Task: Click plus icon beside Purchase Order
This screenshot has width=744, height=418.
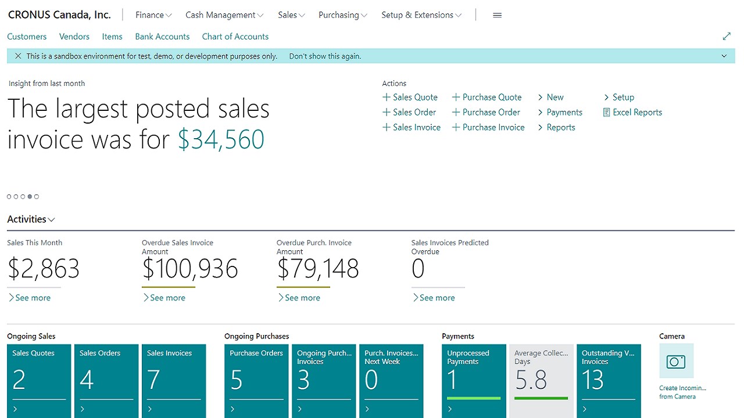Action: (x=456, y=113)
